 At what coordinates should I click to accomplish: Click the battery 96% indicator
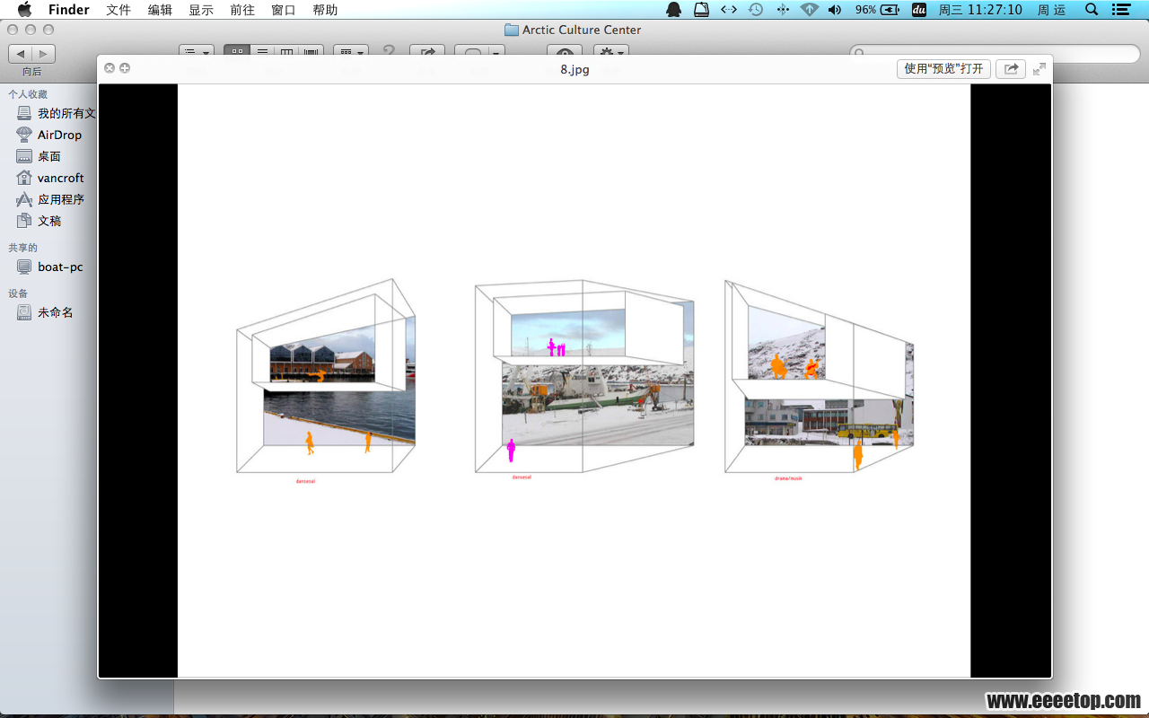coord(877,10)
